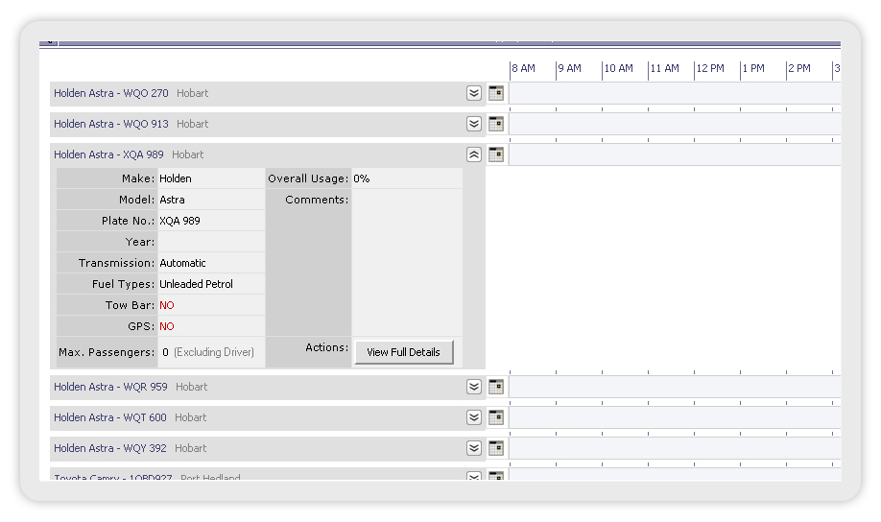Select the 12 PM timeline marker

click(x=710, y=68)
